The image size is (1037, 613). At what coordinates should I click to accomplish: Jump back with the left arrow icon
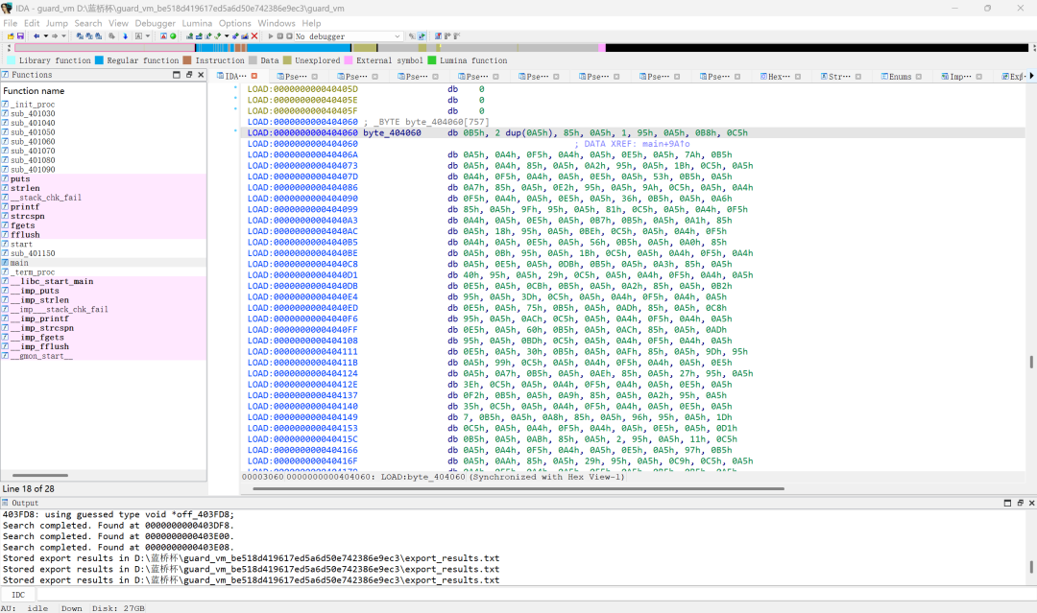point(36,35)
